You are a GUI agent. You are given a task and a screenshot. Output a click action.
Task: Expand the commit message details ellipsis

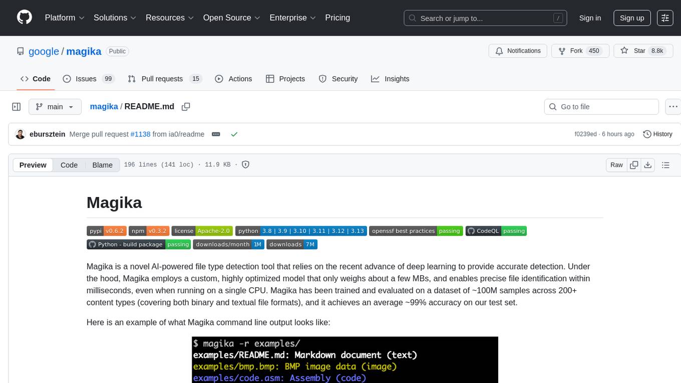click(x=216, y=134)
